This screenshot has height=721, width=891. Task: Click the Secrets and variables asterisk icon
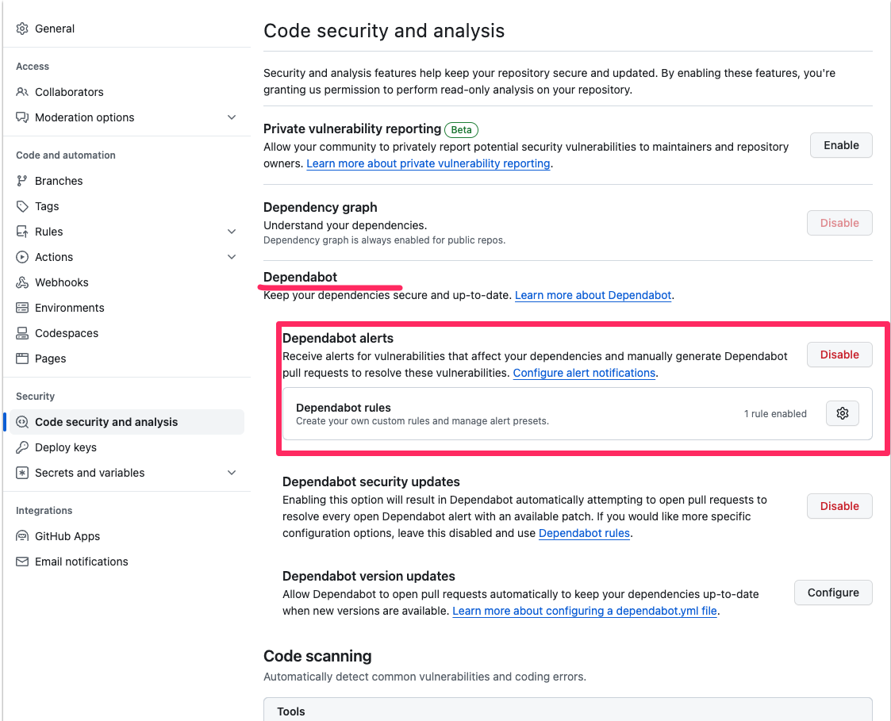click(22, 473)
